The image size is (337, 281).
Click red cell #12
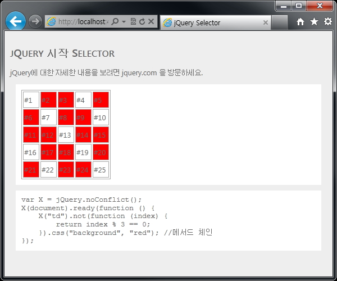click(48, 134)
